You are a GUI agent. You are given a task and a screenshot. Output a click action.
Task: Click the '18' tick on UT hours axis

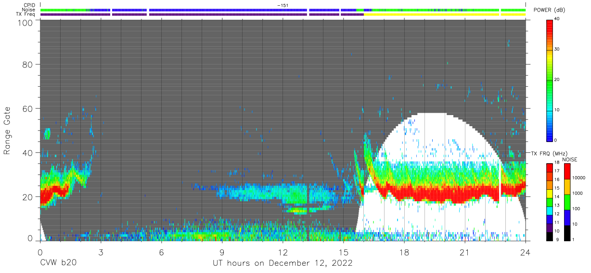404,252
